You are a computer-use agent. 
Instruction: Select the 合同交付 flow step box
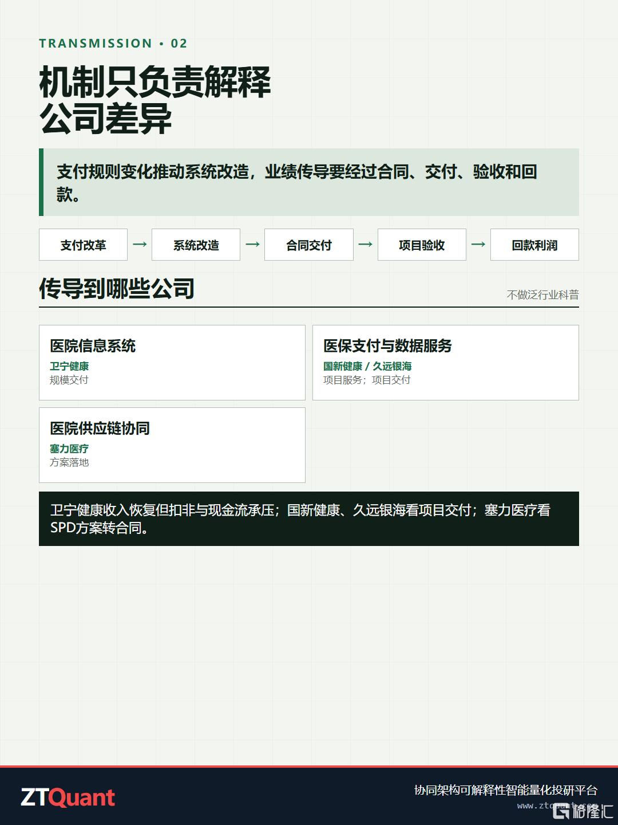[309, 245]
